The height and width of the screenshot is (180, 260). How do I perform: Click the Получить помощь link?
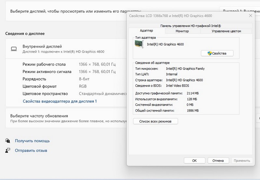32,141
